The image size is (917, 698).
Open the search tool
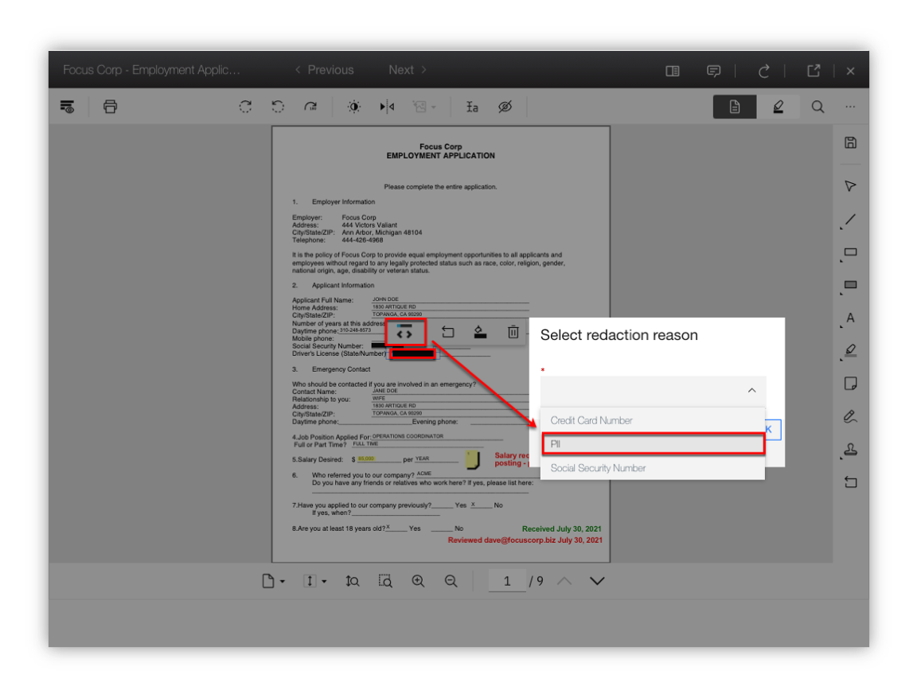pyautogui.click(x=817, y=107)
